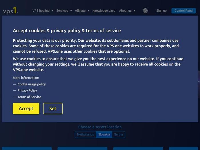The image size is (200, 150).
Task: Expand the Services dropdown arrow
Action: (x=71, y=11)
